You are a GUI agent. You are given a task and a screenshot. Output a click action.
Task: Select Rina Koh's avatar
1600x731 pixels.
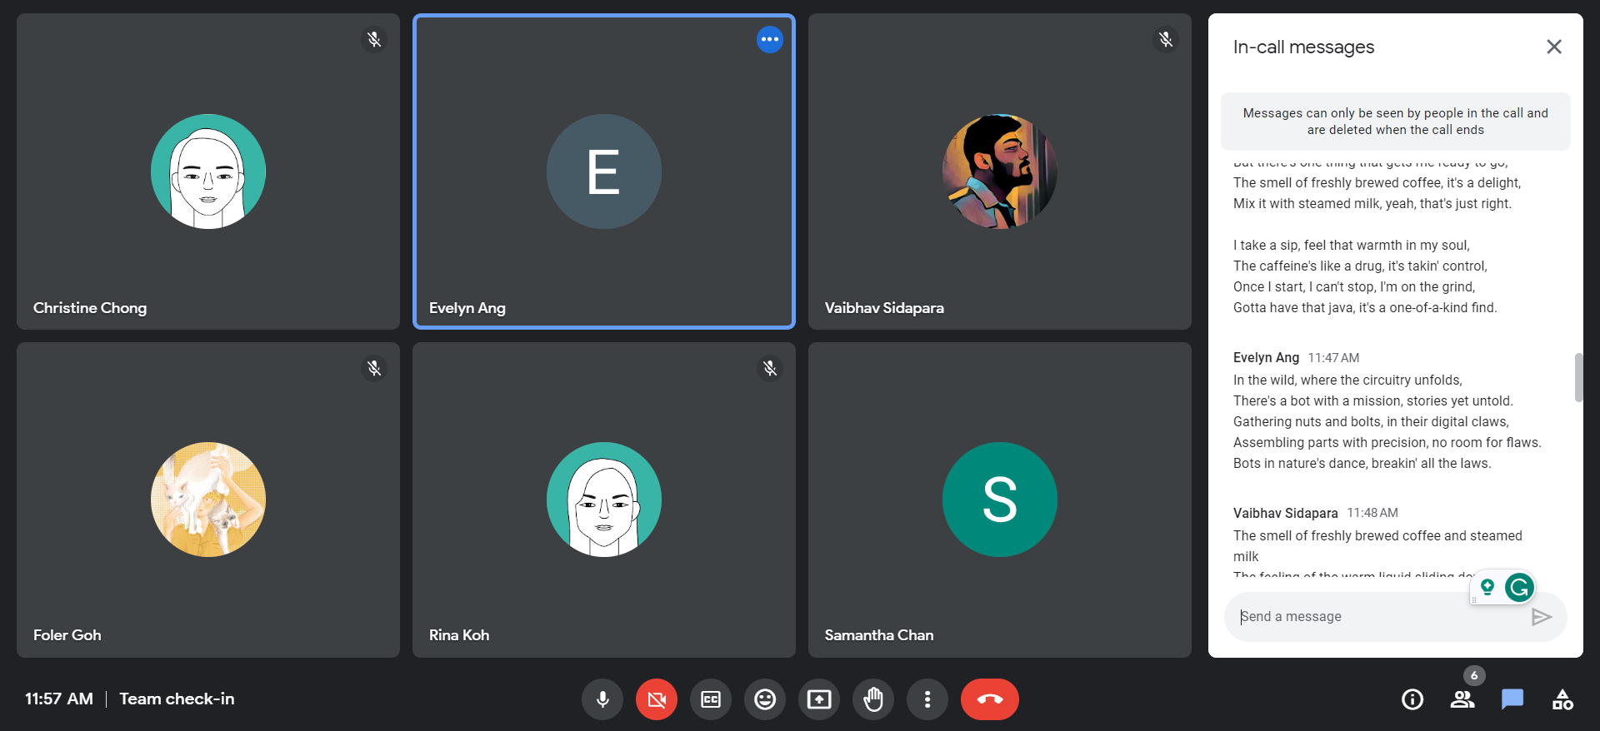point(604,500)
